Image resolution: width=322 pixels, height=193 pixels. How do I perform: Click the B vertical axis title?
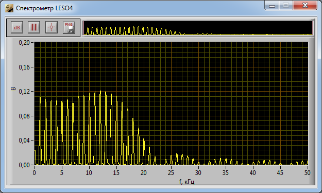(x=13, y=89)
